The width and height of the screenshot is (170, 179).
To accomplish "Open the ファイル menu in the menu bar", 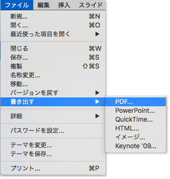I will tap(17, 5).
